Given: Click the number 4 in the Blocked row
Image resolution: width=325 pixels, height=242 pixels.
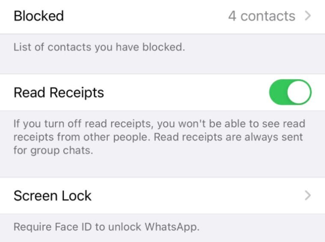Looking at the screenshot, I should coord(232,16).
